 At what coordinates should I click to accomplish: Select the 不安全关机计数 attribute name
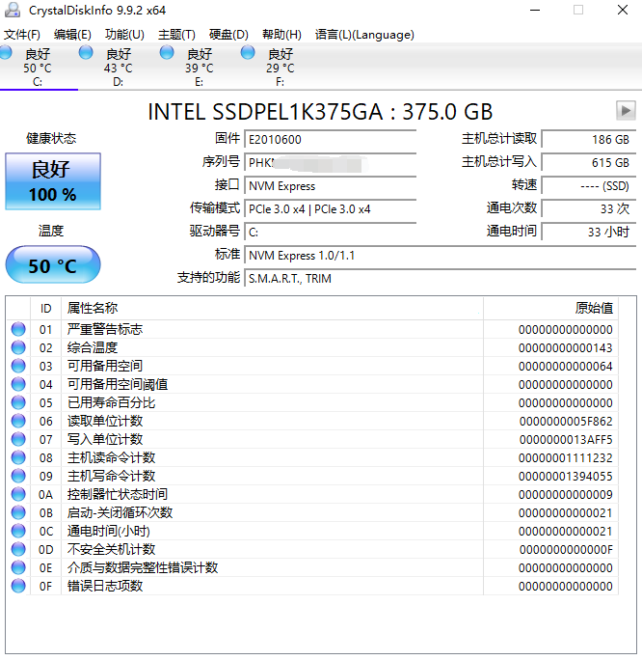coord(112,549)
